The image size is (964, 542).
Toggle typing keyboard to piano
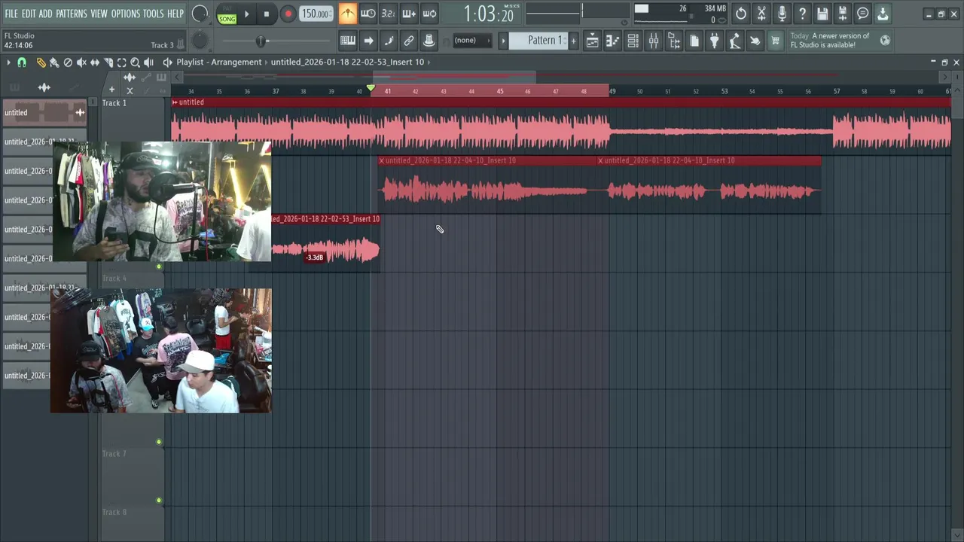click(348, 41)
